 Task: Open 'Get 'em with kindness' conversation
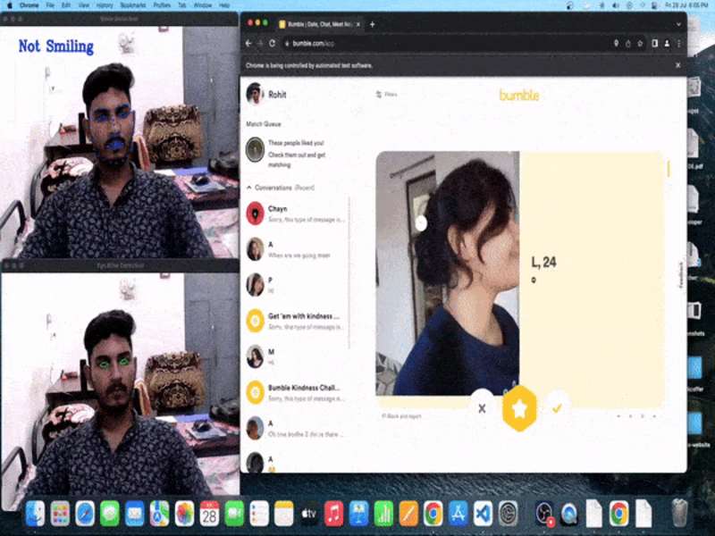click(x=297, y=321)
